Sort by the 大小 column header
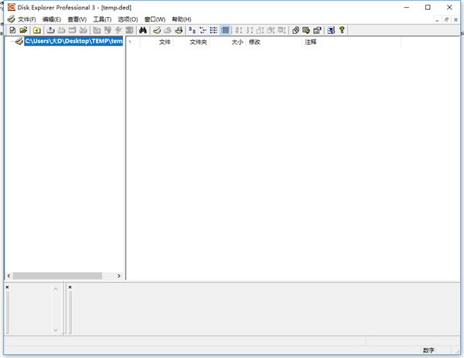 click(x=237, y=42)
